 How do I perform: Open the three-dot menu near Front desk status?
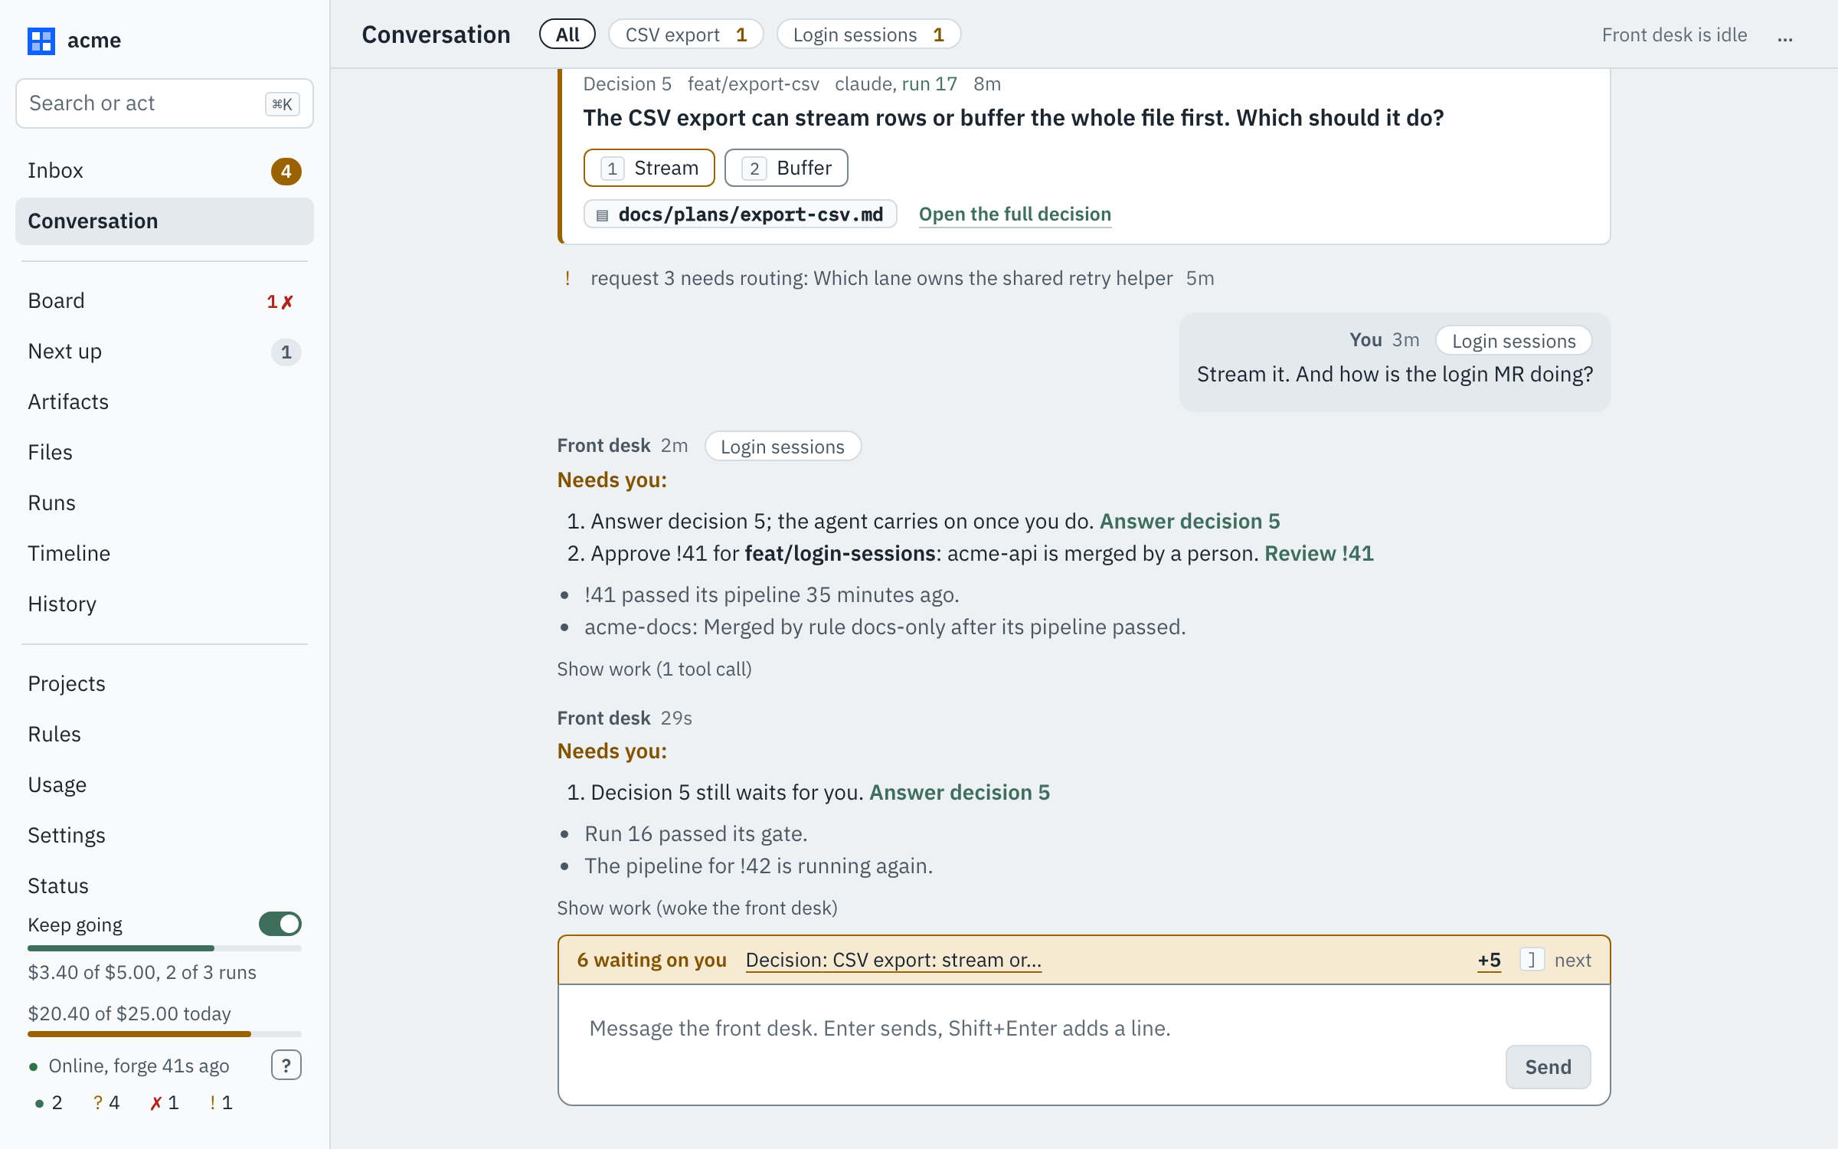(1784, 36)
